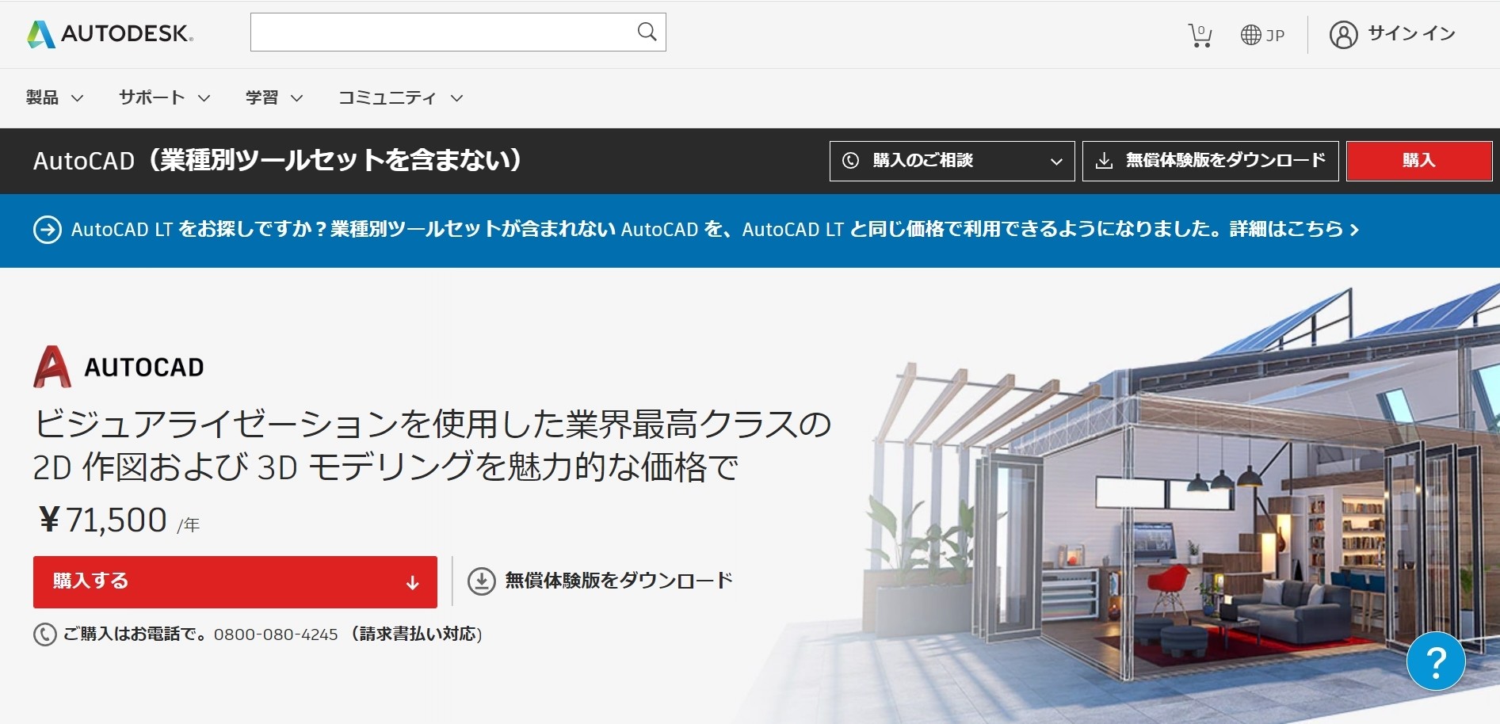This screenshot has width=1500, height=724.
Task: Click the AutoCAD red A product logo
Action: tap(52, 366)
